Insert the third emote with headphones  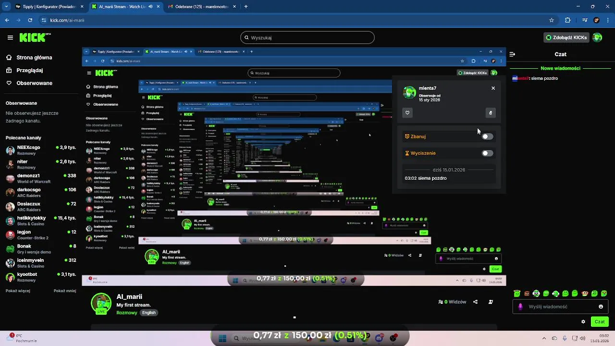point(536,293)
